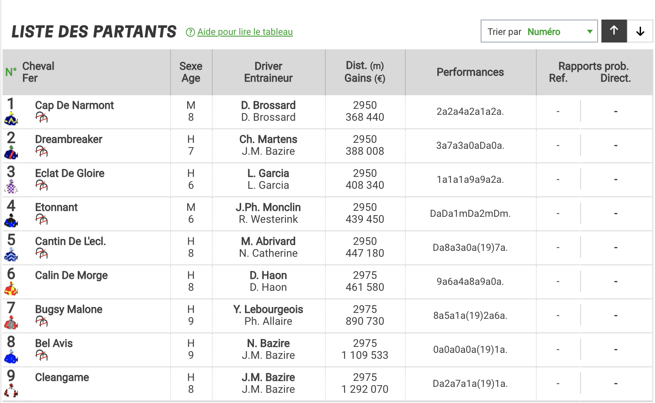
Task: Click horseshoe icon under Cantin De L'ecl.
Action: point(42,253)
